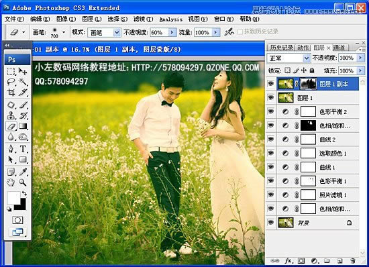Switch to the 通道 tab

pyautogui.click(x=339, y=48)
